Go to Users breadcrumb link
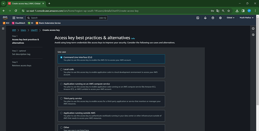This screenshot has height=131, width=259. (23, 30)
